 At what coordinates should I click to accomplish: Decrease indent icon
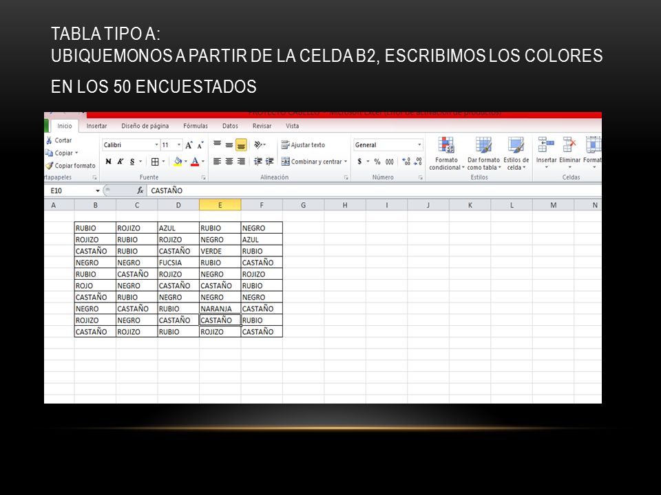[x=258, y=162]
